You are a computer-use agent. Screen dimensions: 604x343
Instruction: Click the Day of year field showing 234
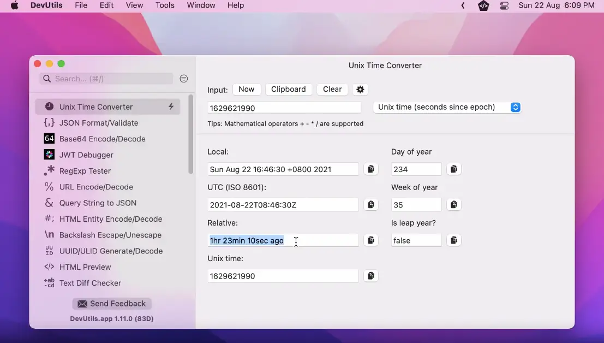click(416, 169)
